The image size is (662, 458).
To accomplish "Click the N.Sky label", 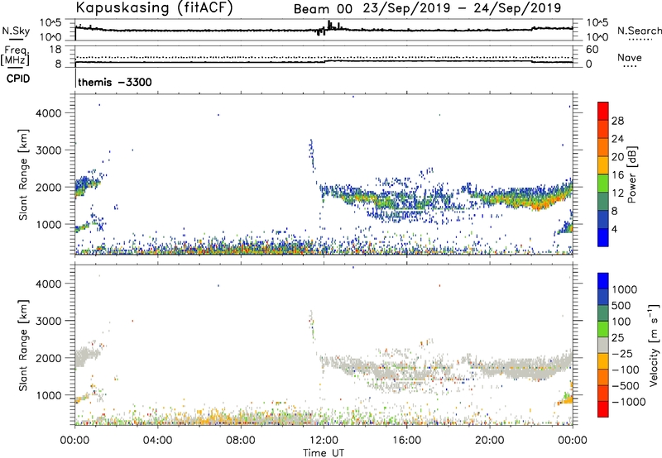I will [16, 31].
